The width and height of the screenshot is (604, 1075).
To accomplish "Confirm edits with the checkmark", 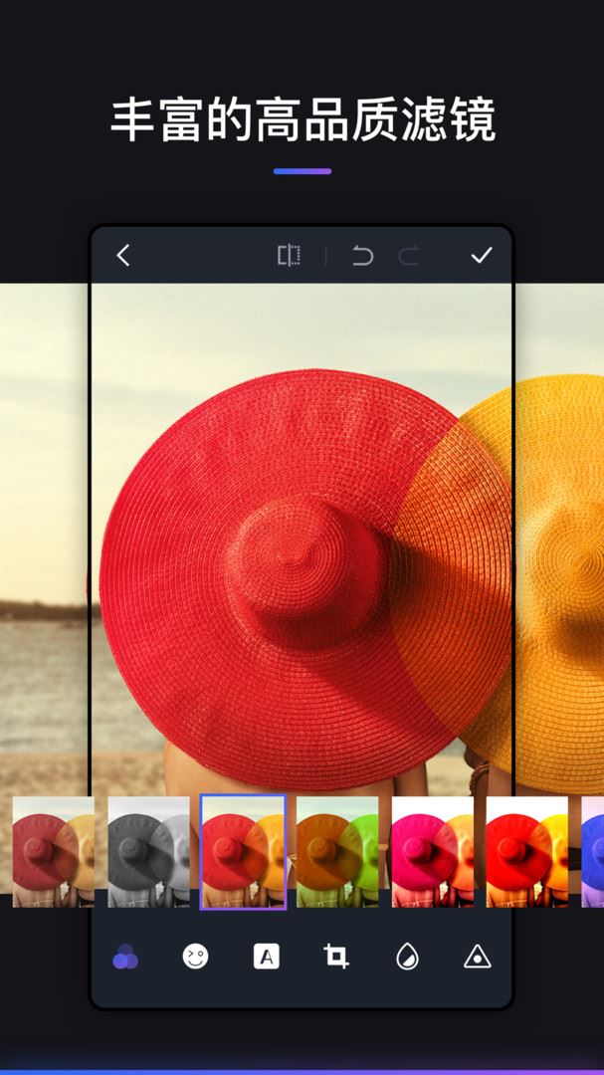I will pyautogui.click(x=482, y=256).
